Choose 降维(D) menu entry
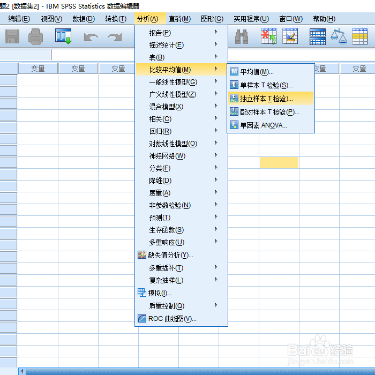Image resolution: width=375 pixels, height=375 pixels. point(181,181)
